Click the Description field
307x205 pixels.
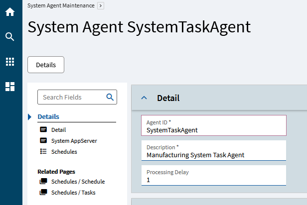click(x=214, y=150)
